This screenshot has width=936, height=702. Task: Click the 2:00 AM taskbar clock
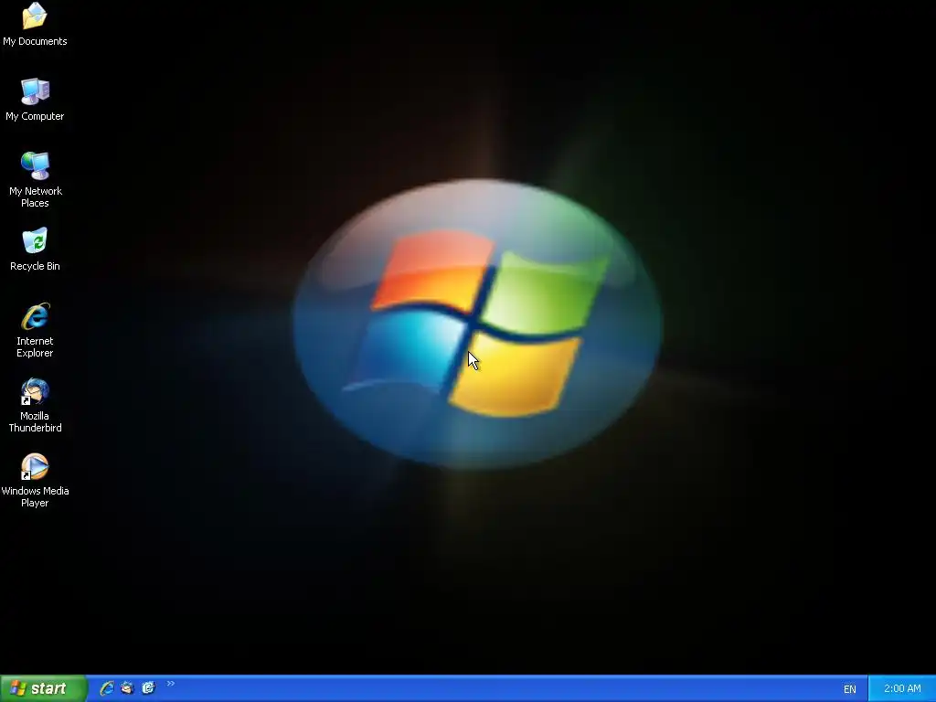click(x=902, y=688)
